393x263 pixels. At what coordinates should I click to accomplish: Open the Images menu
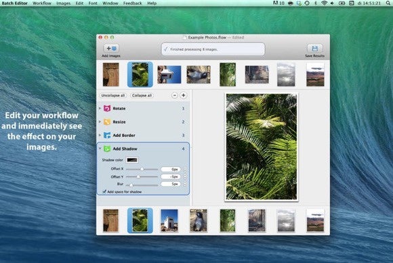(x=64, y=3)
